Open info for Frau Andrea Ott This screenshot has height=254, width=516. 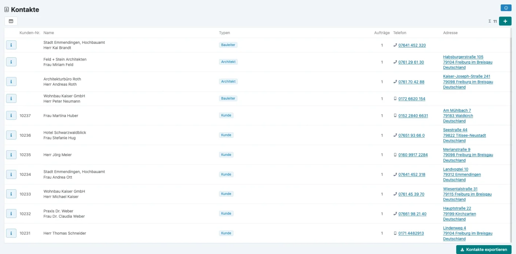(11, 174)
